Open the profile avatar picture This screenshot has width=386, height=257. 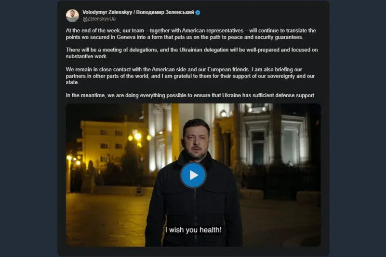coord(72,15)
